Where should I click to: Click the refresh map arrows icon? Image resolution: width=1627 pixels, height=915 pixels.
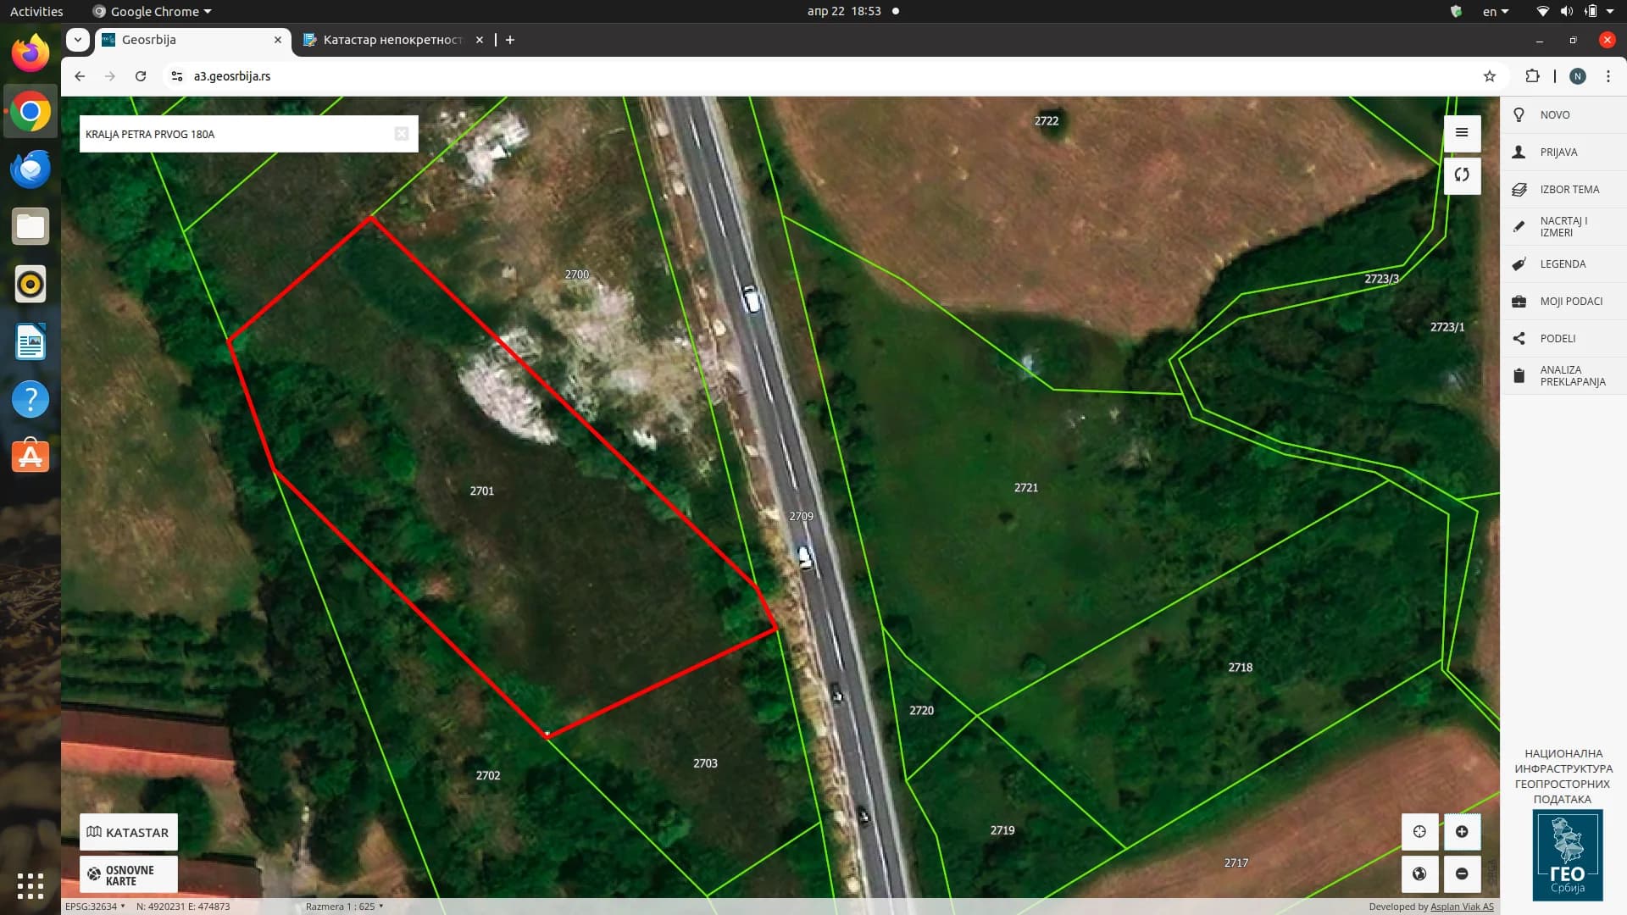pyautogui.click(x=1462, y=175)
